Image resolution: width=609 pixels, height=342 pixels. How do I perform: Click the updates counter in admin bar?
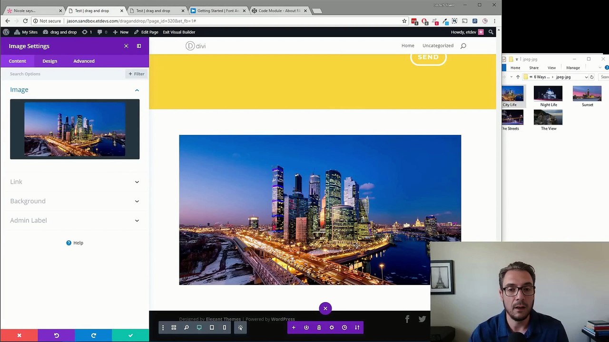pyautogui.click(x=87, y=32)
